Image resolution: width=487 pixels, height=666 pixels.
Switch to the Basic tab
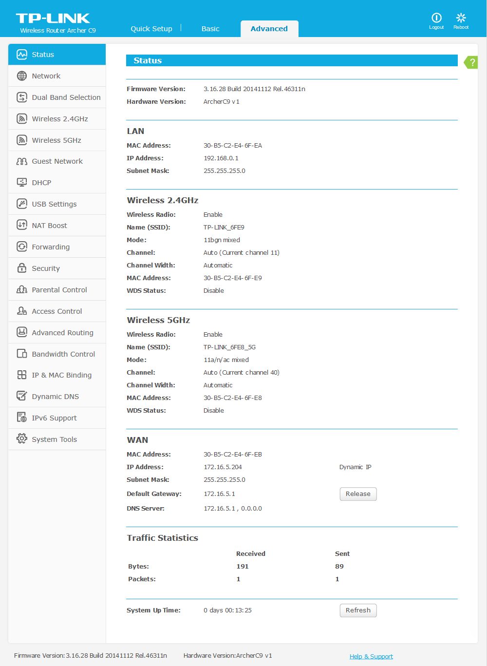(x=210, y=29)
